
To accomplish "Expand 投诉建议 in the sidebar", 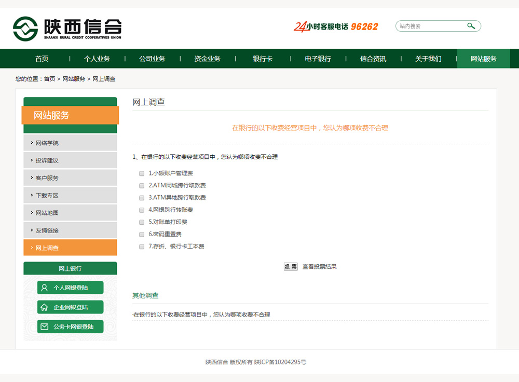I will 47,160.
